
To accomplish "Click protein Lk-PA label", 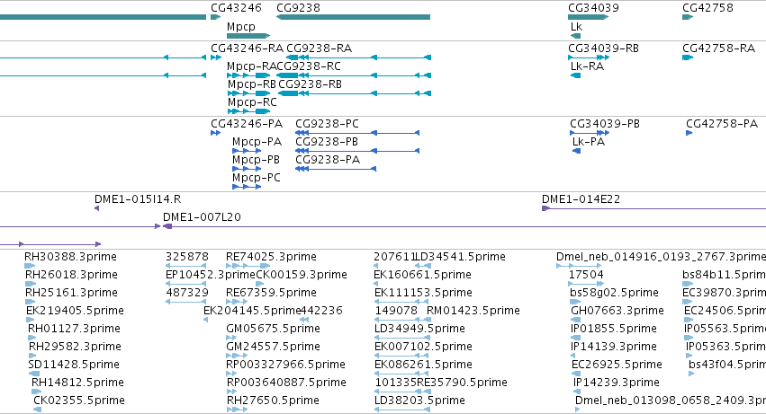I will (x=589, y=142).
